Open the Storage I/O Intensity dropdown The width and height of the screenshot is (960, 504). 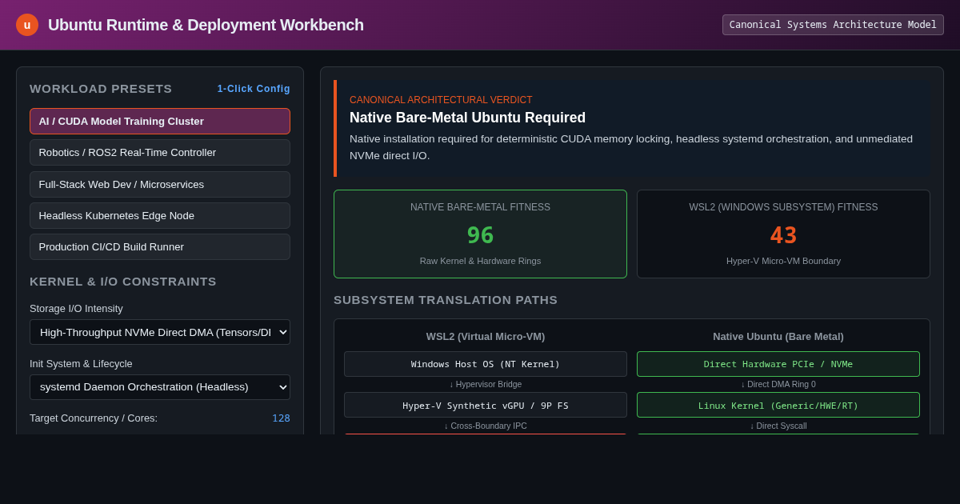coord(160,332)
